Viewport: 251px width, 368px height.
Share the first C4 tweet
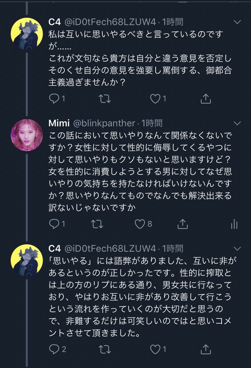[205, 99]
